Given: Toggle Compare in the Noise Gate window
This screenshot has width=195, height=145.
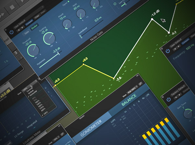Looking at the screenshot, I should tap(29, 23).
